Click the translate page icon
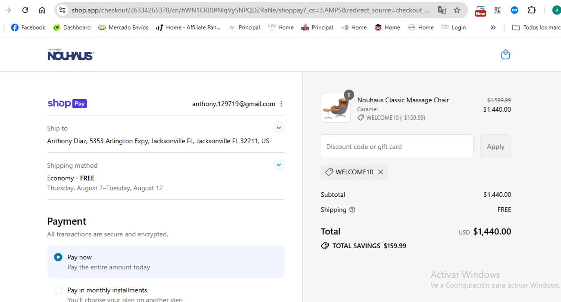The width and height of the screenshot is (561, 302). (x=442, y=10)
